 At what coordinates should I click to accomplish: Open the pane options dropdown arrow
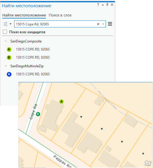[103, 5]
